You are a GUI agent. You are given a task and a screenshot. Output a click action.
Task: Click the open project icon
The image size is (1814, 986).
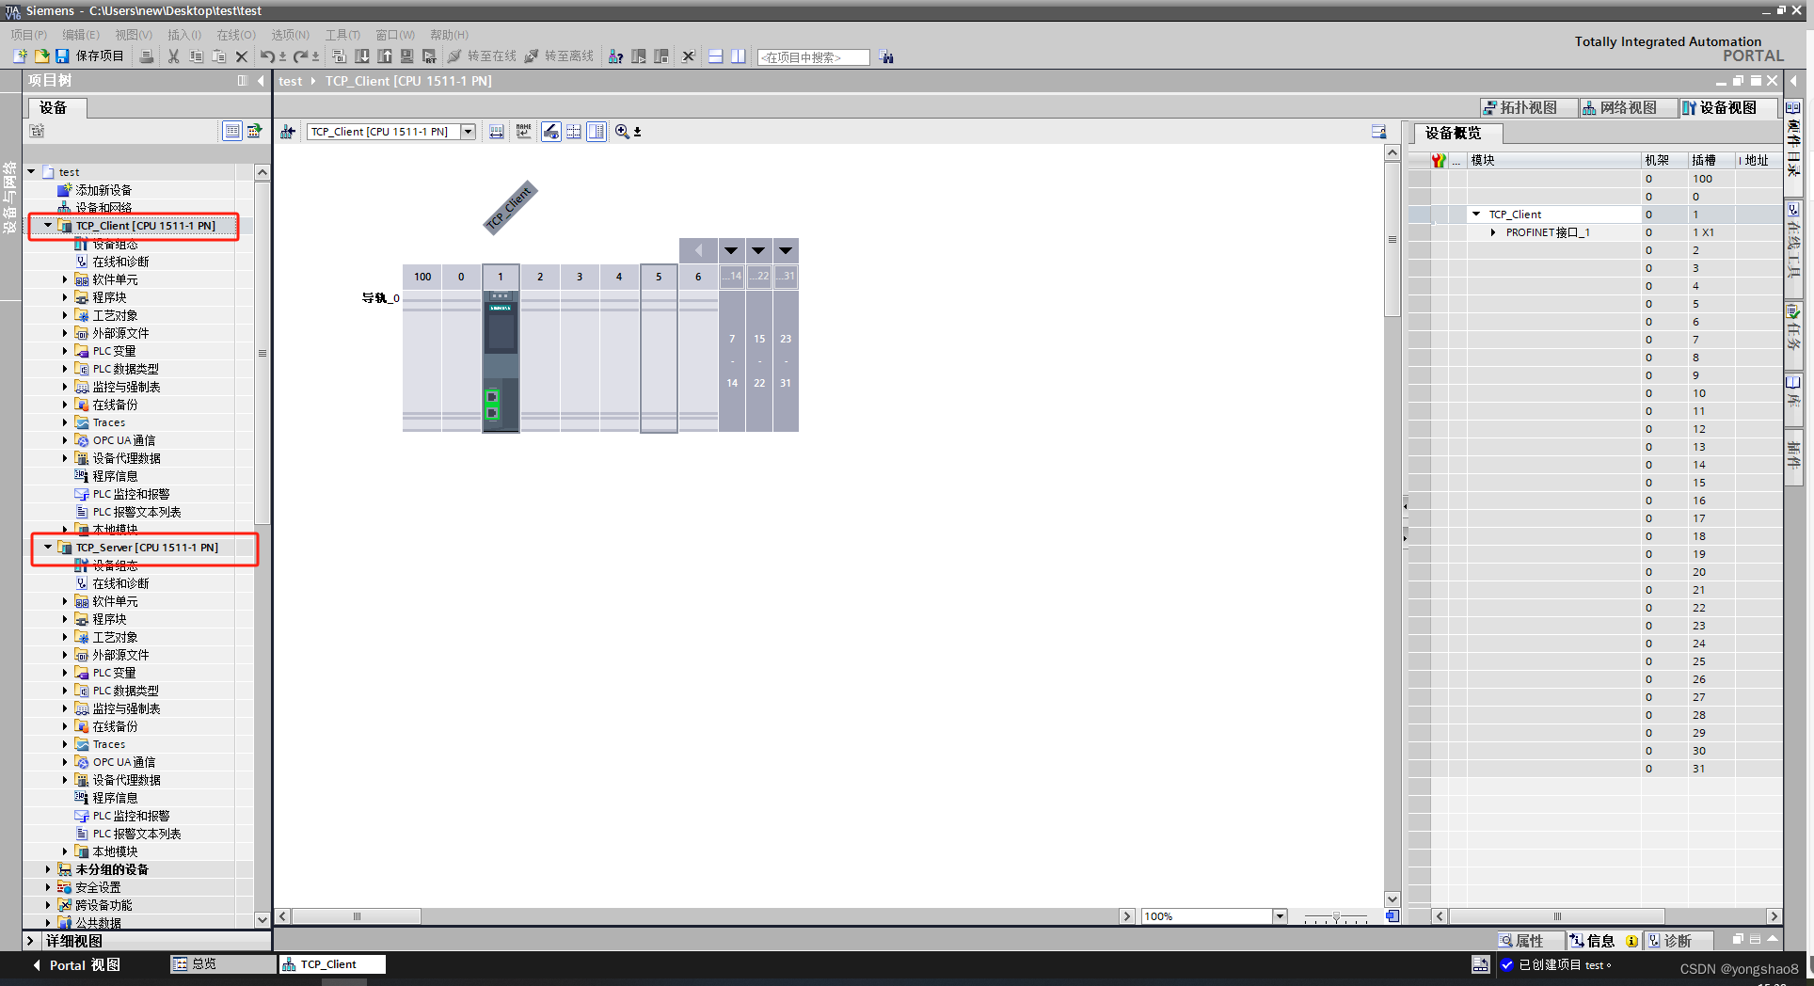[41, 56]
